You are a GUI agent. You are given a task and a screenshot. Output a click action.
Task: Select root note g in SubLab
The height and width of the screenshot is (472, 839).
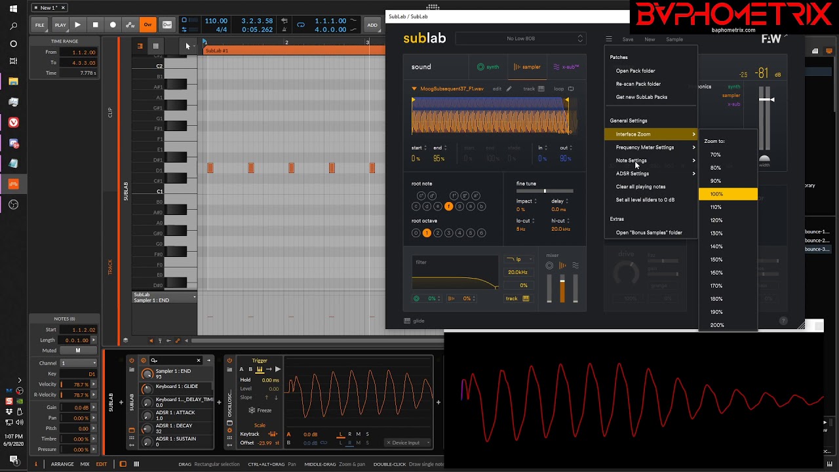(459, 206)
